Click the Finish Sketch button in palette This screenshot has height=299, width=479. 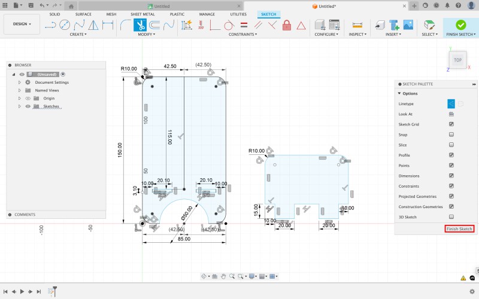(x=459, y=229)
